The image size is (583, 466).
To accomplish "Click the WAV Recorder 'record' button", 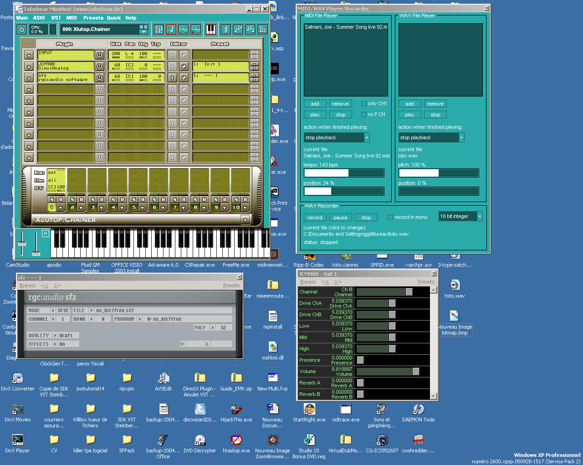I will [x=315, y=218].
